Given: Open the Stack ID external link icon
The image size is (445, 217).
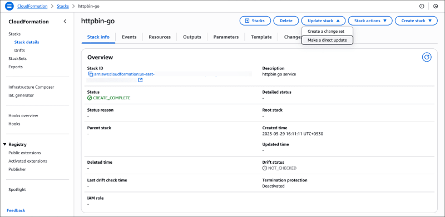Looking at the screenshot, I should [140, 80].
